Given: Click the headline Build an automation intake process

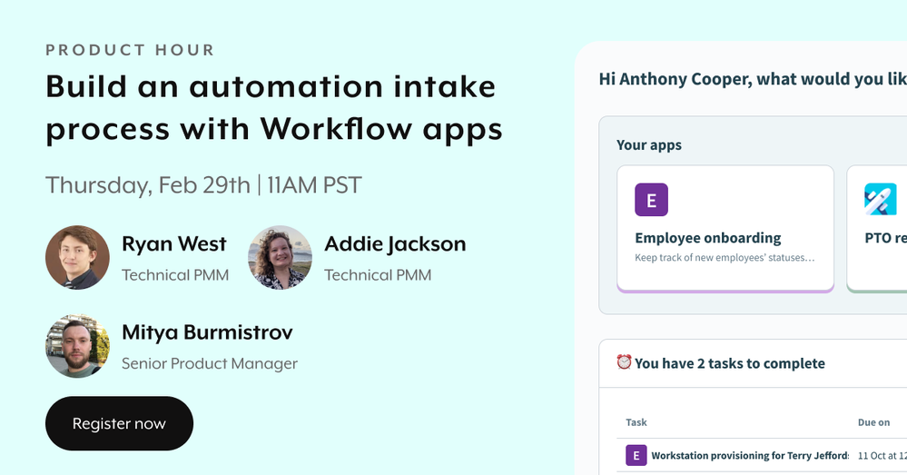Looking at the screenshot, I should tap(274, 107).
